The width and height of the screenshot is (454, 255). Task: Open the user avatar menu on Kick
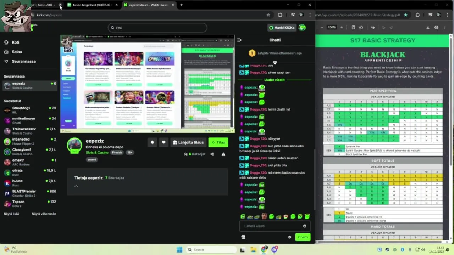(302, 28)
